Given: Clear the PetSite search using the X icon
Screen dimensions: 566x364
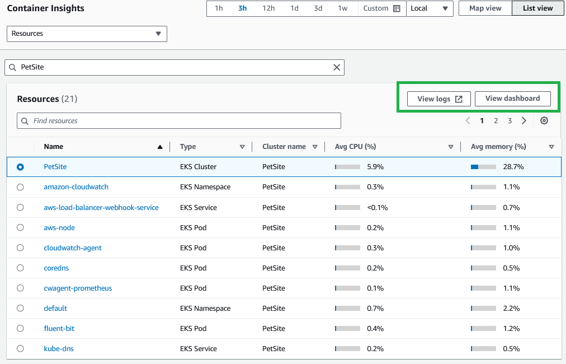Looking at the screenshot, I should point(337,67).
